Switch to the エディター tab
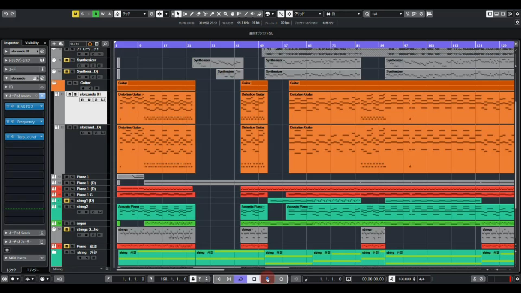521x293 pixels. [33, 270]
